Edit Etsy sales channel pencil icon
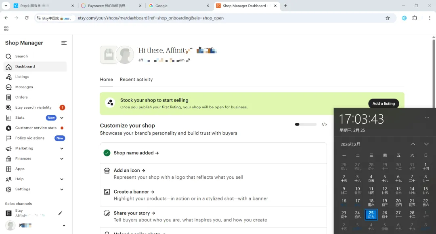The width and height of the screenshot is (436, 234). coord(60,213)
